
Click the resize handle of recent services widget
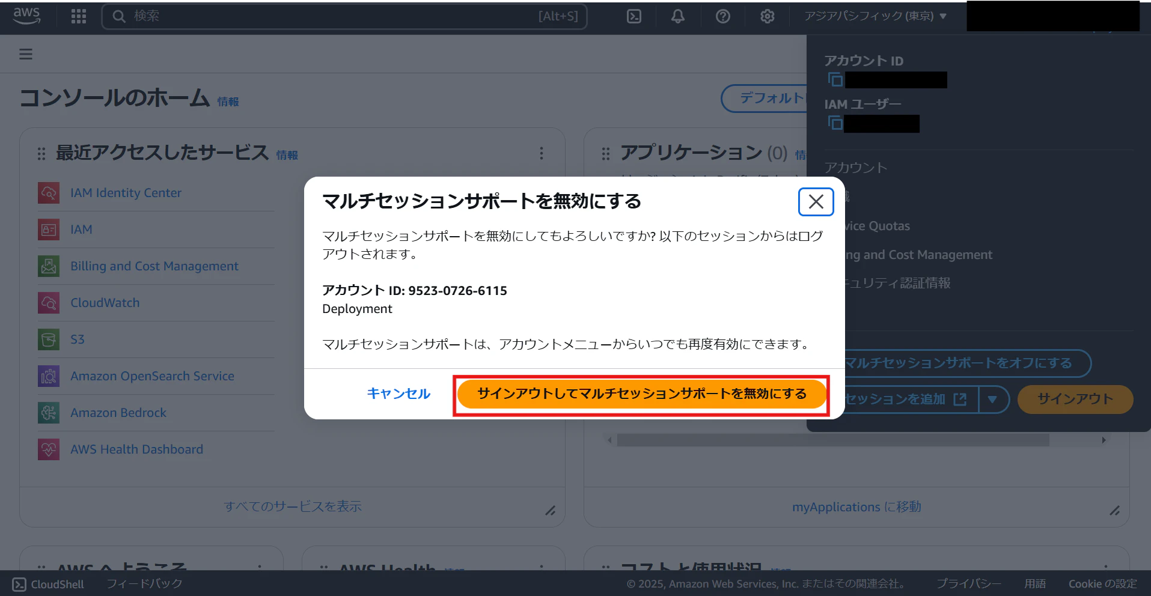pyautogui.click(x=551, y=511)
